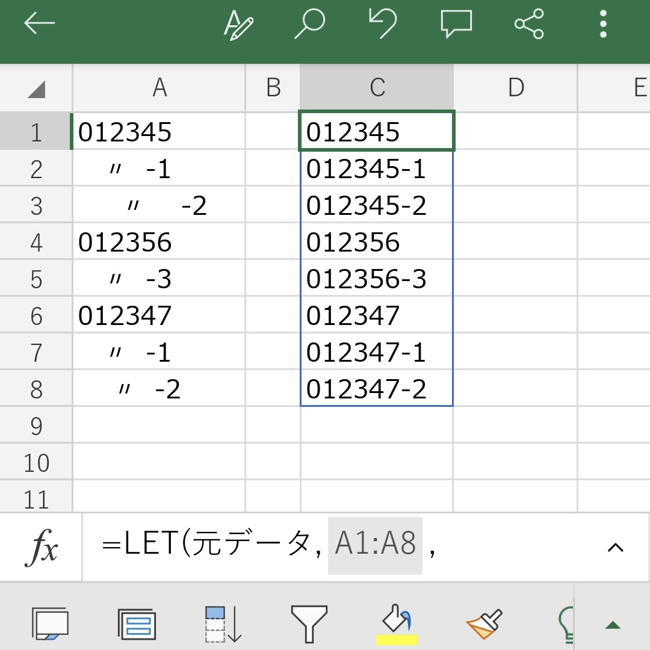Select all cells using corner triangle

(x=36, y=90)
